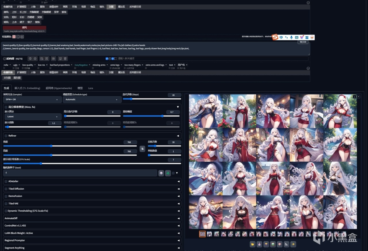Click the microphone icon in the IME toolbar
This screenshot has height=251, width=368.
(x=291, y=37)
